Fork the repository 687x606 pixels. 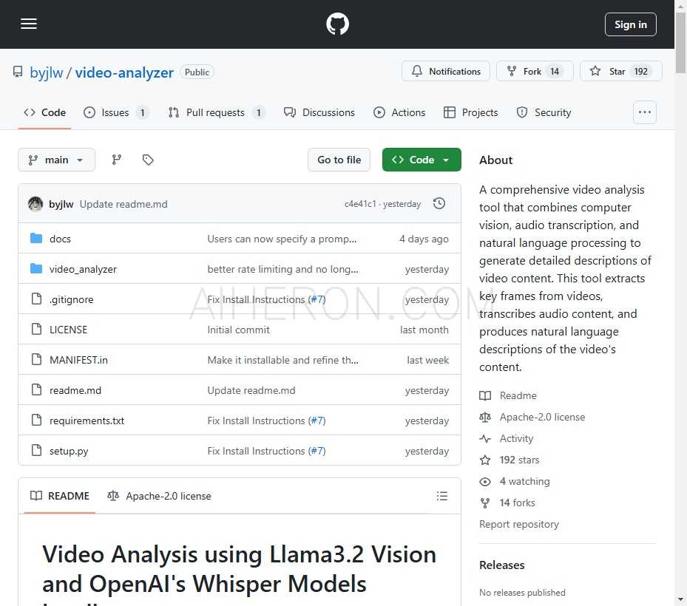pos(535,72)
